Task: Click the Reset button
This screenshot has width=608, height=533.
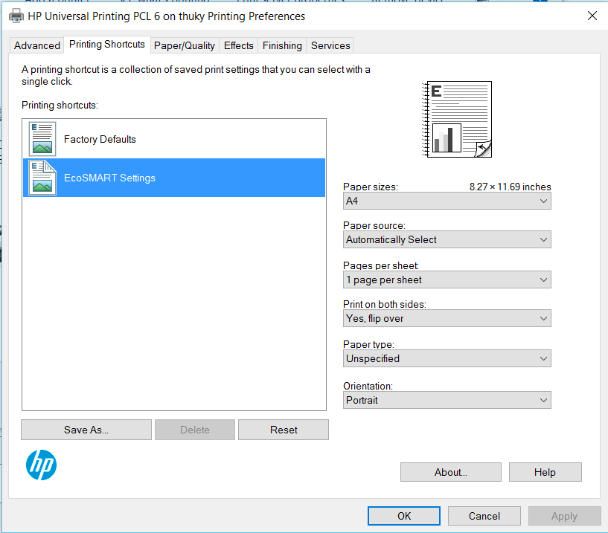Action: click(284, 430)
